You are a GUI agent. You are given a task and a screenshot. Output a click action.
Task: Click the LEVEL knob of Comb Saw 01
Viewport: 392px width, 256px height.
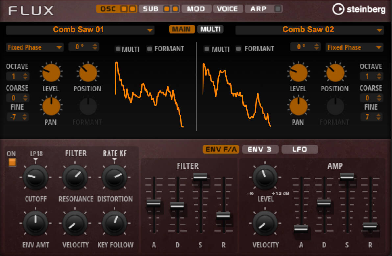click(x=51, y=73)
